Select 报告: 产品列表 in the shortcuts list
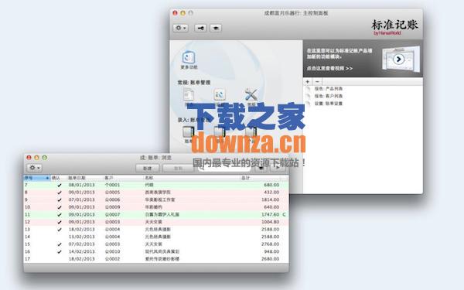This screenshot has width=464, height=290. tap(329, 89)
